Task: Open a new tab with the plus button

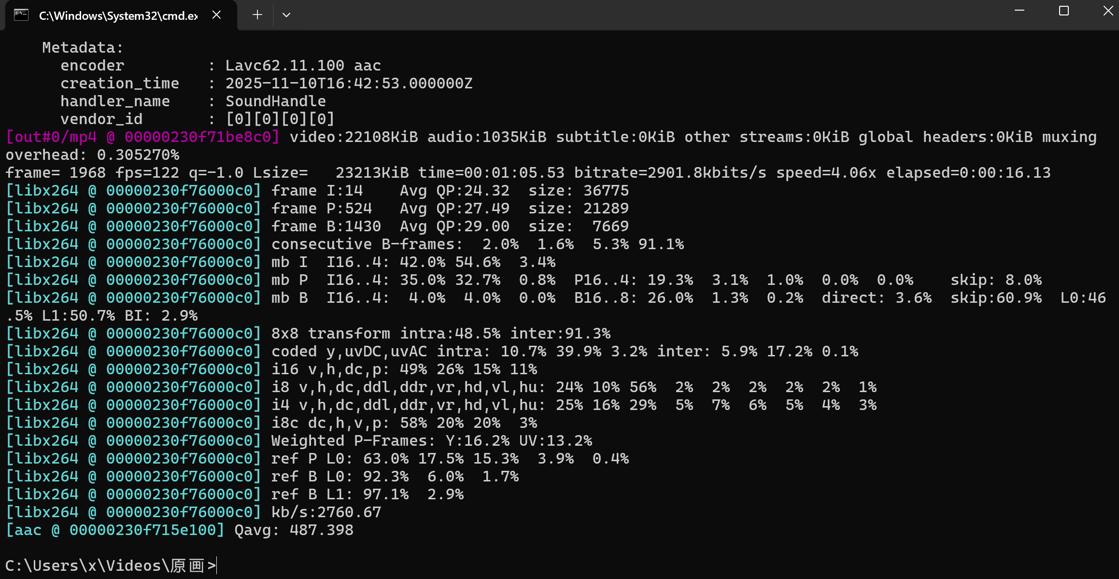Action: tap(257, 15)
